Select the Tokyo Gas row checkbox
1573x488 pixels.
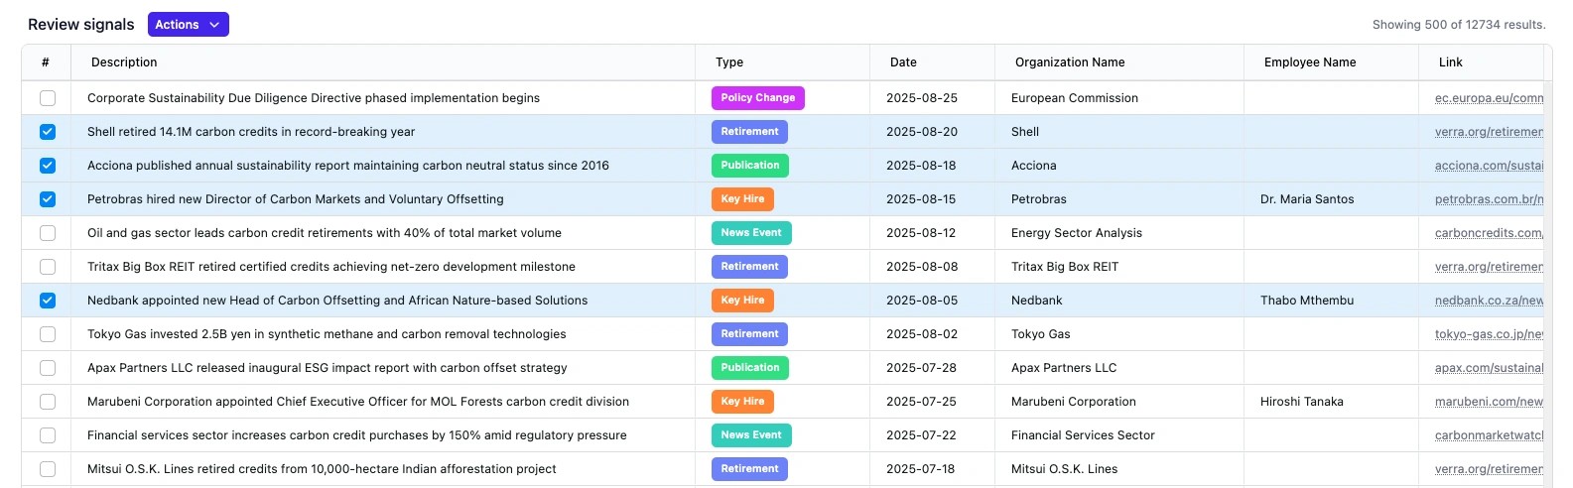[48, 334]
